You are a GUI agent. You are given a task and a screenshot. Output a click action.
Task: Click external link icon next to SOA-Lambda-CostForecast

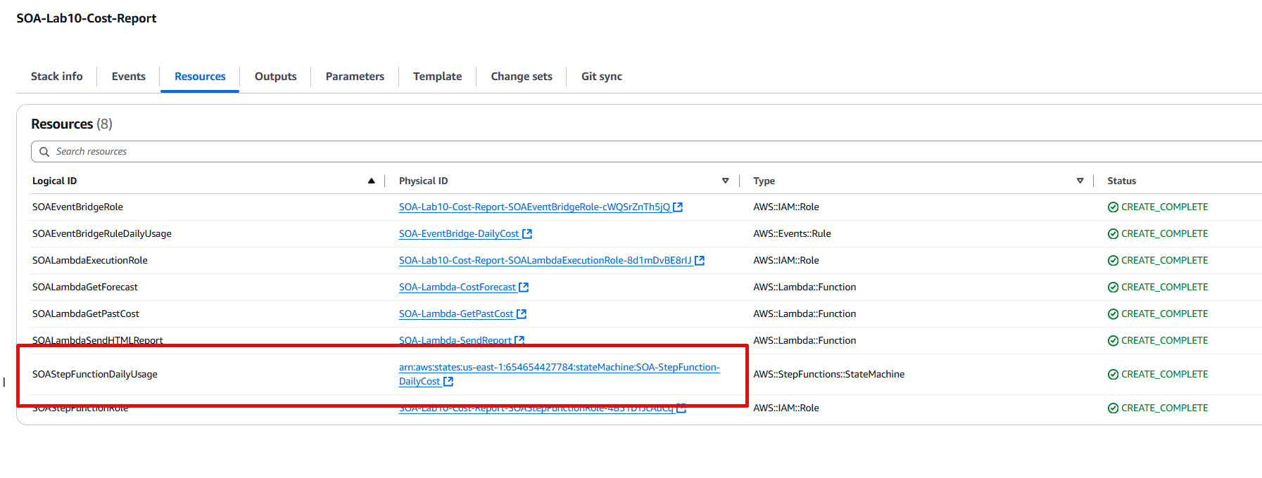click(524, 288)
